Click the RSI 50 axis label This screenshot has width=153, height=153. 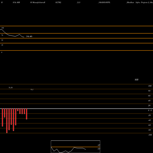coord(2,40)
